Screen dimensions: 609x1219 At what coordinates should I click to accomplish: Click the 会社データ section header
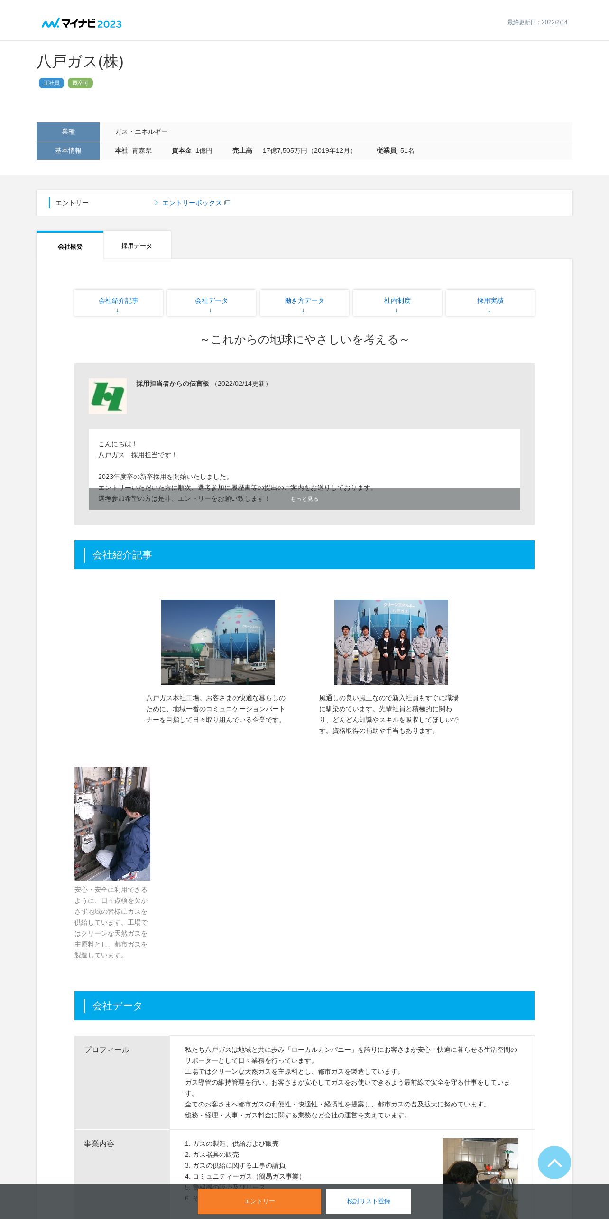point(304,1005)
